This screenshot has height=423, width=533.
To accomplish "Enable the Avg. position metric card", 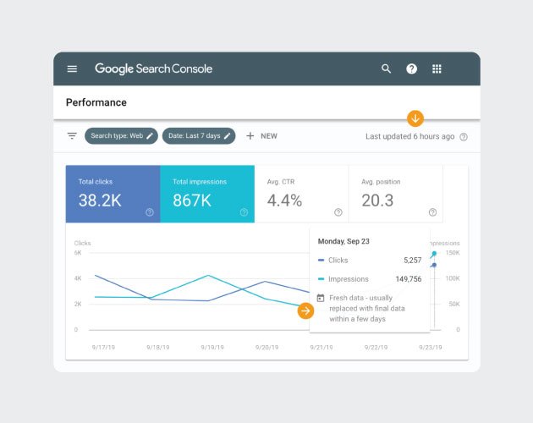I will [x=396, y=195].
